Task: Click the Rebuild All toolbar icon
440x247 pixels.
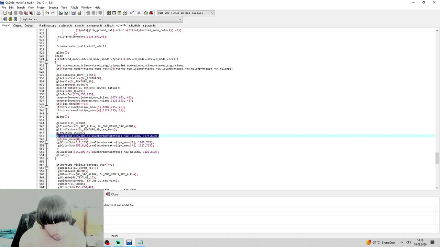Action: [x=124, y=13]
